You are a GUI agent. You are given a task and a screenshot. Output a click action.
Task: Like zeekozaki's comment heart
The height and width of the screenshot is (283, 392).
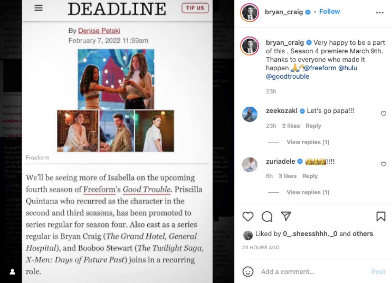point(384,114)
